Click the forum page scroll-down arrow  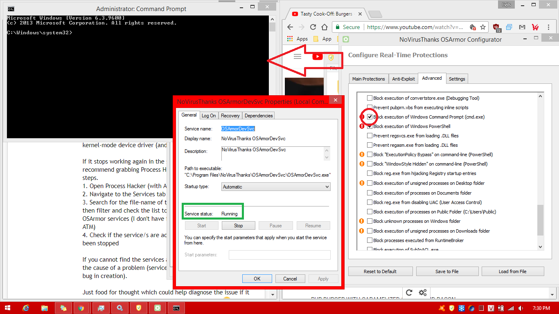(x=273, y=294)
